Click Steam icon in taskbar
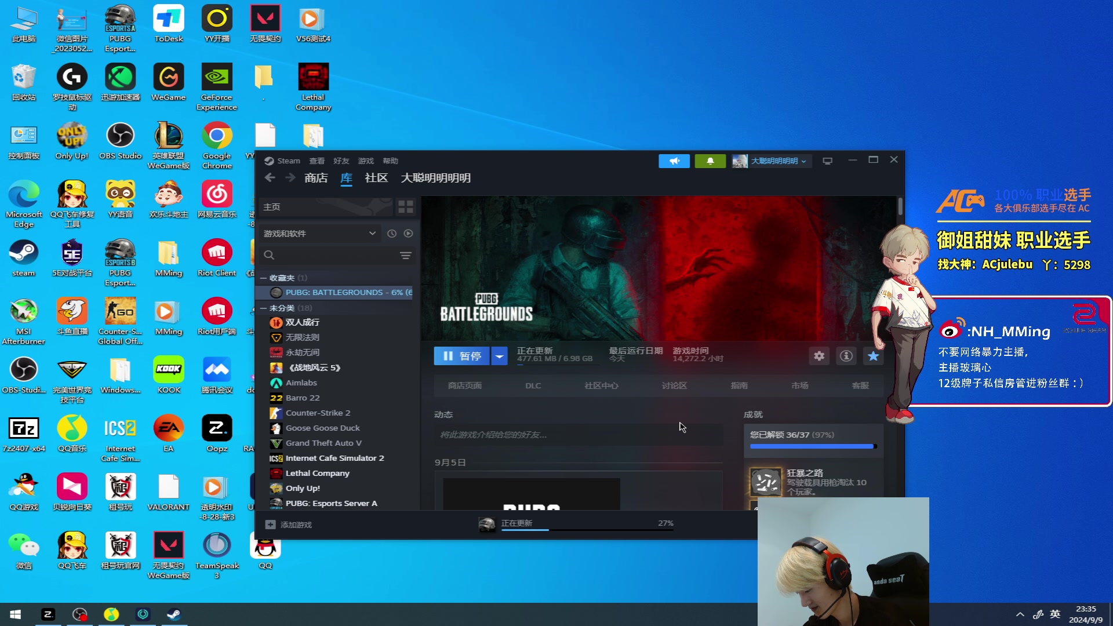Viewport: 1113px width, 626px height. pyautogui.click(x=174, y=614)
